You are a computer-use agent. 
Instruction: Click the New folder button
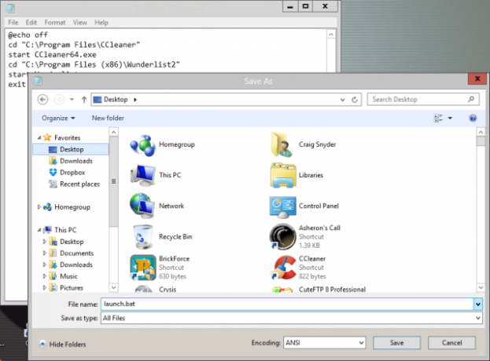click(x=108, y=119)
